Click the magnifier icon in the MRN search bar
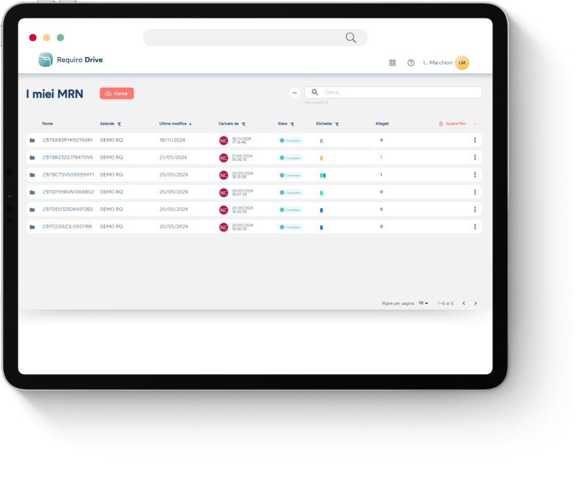This screenshot has width=576, height=490. [x=314, y=92]
